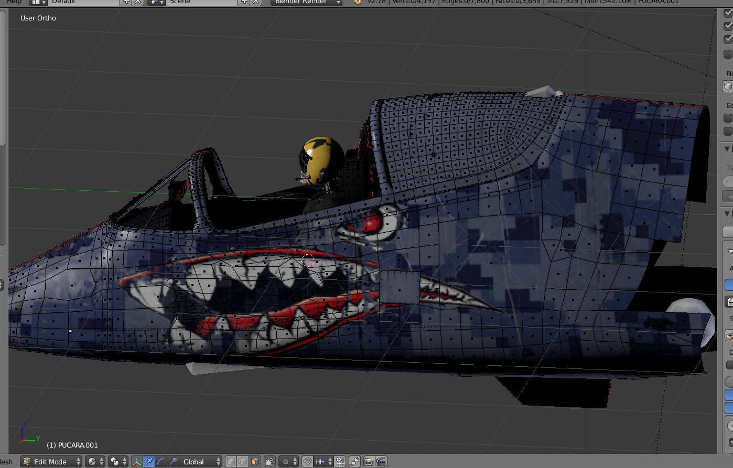Open the viewport shading selector
Image resolution: width=733 pixels, height=468 pixels.
click(94, 462)
